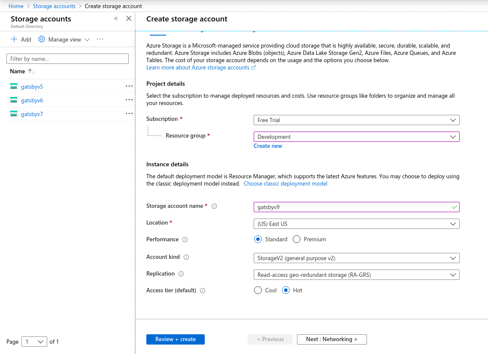Open gatsbyv7 storage account
The height and width of the screenshot is (354, 488).
32,114
